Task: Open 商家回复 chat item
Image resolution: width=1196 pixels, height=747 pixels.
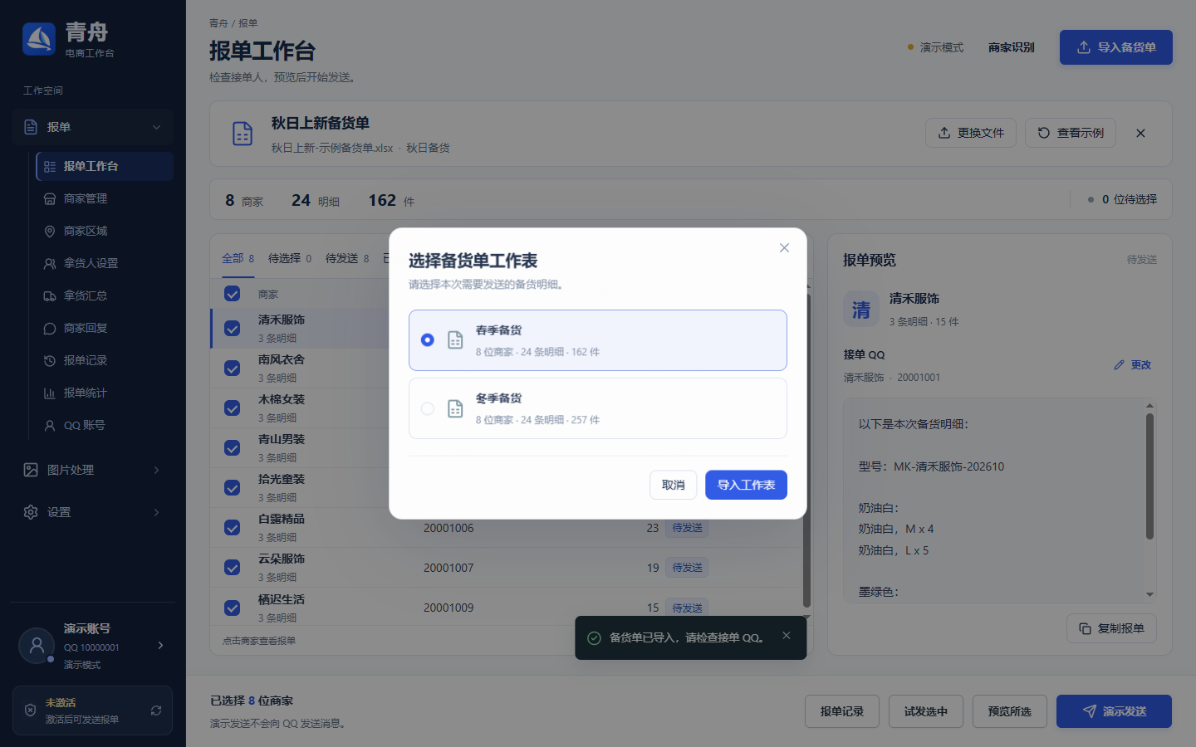Action: [x=105, y=328]
